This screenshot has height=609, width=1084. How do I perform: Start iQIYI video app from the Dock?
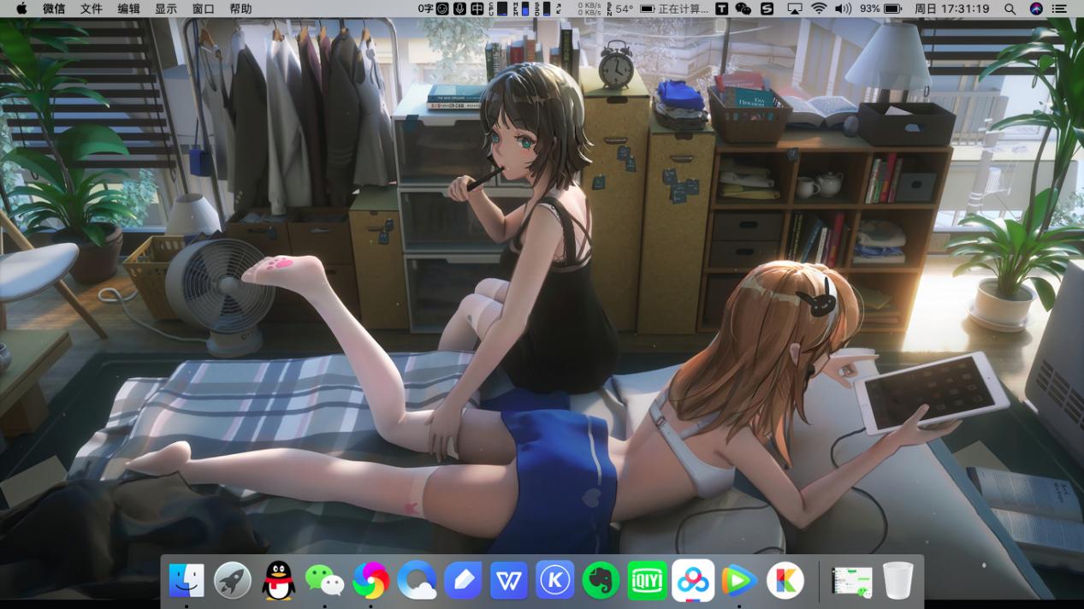647,579
